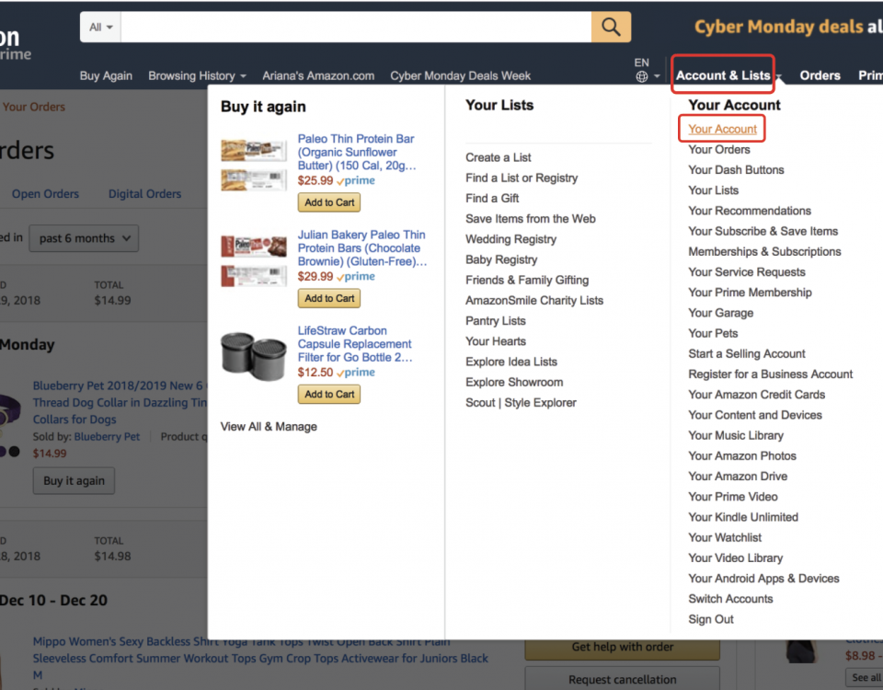Add LifeStraw Carbon Capsule Filter to cart
Viewport: 883px width, 690px height.
pyautogui.click(x=329, y=394)
